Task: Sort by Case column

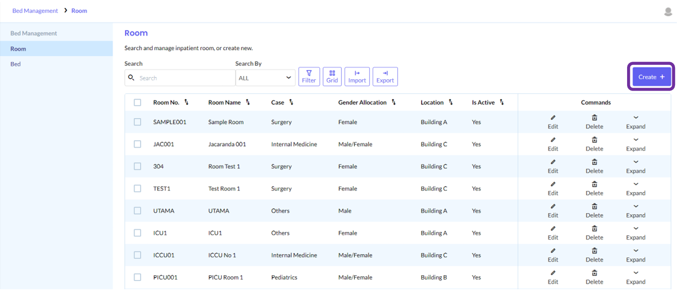Action: click(291, 102)
